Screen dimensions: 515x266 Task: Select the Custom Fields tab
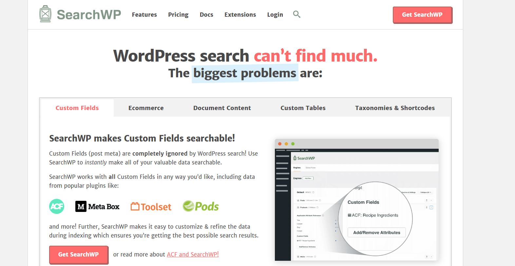pos(77,108)
